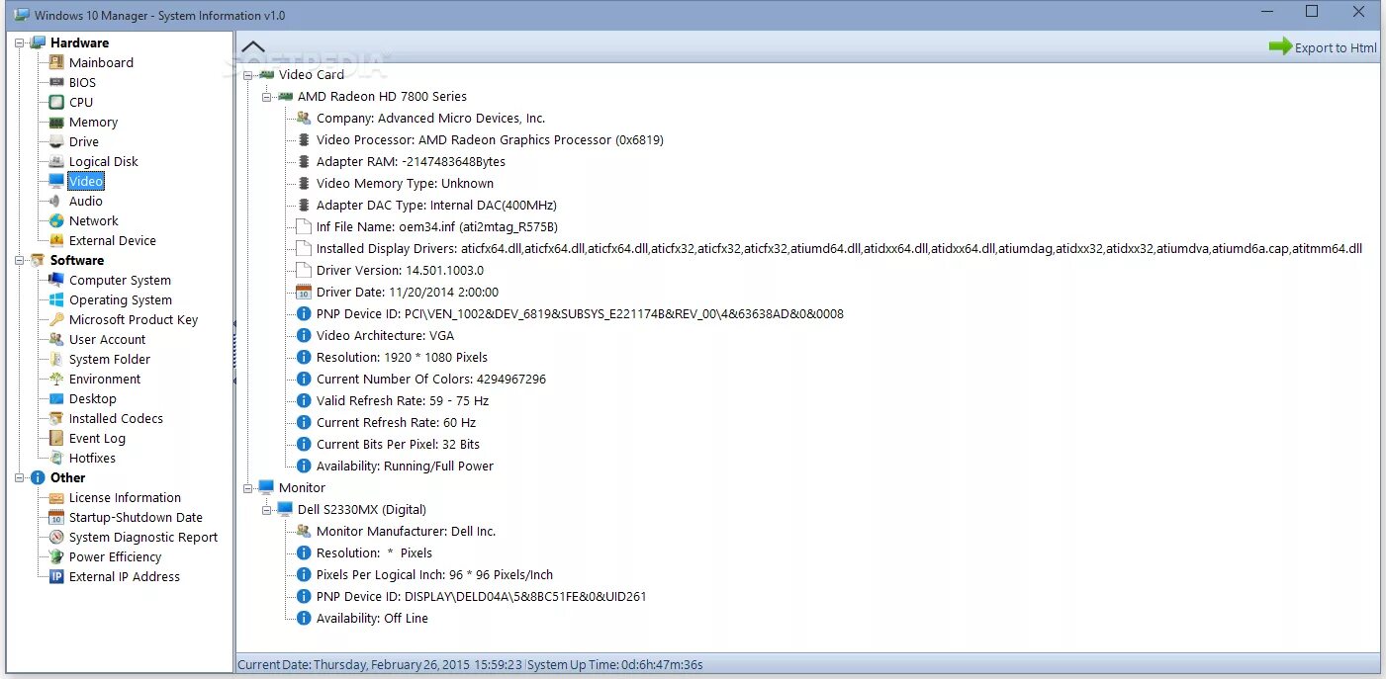Collapse the Monitor node
The height and width of the screenshot is (679, 1386).
(x=247, y=487)
